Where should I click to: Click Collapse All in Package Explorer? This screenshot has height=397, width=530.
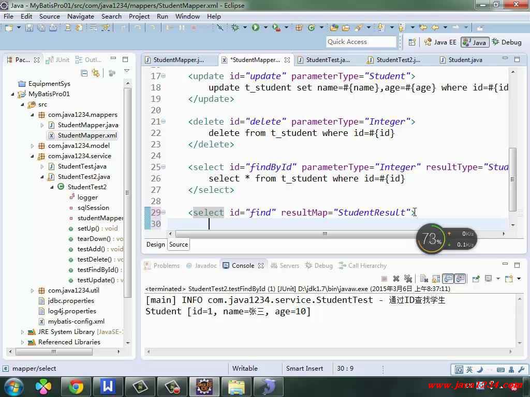coord(84,73)
